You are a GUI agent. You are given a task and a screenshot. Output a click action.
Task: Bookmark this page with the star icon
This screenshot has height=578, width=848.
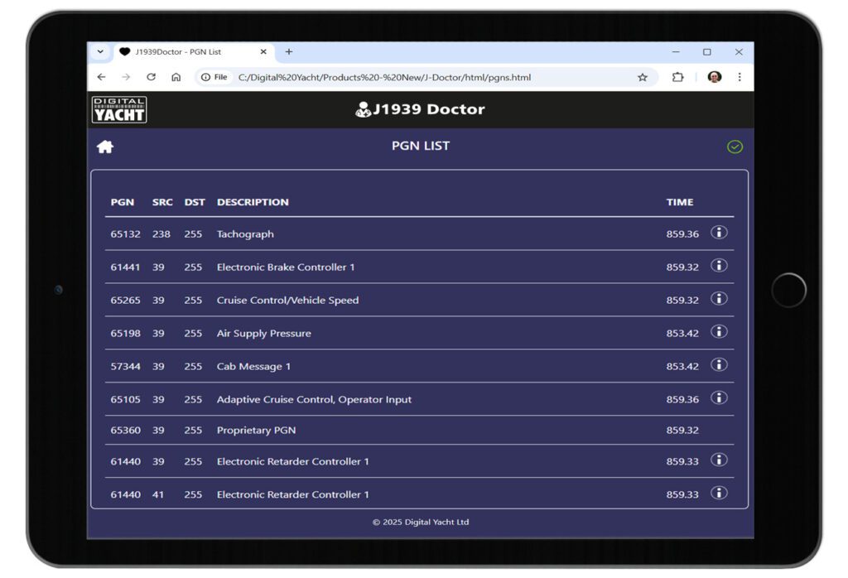pyautogui.click(x=643, y=77)
